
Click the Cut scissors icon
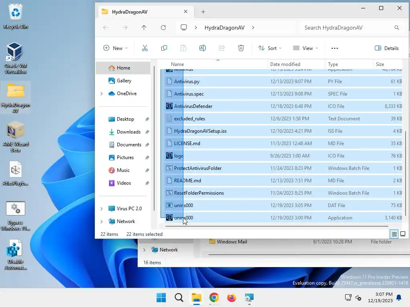pos(145,48)
